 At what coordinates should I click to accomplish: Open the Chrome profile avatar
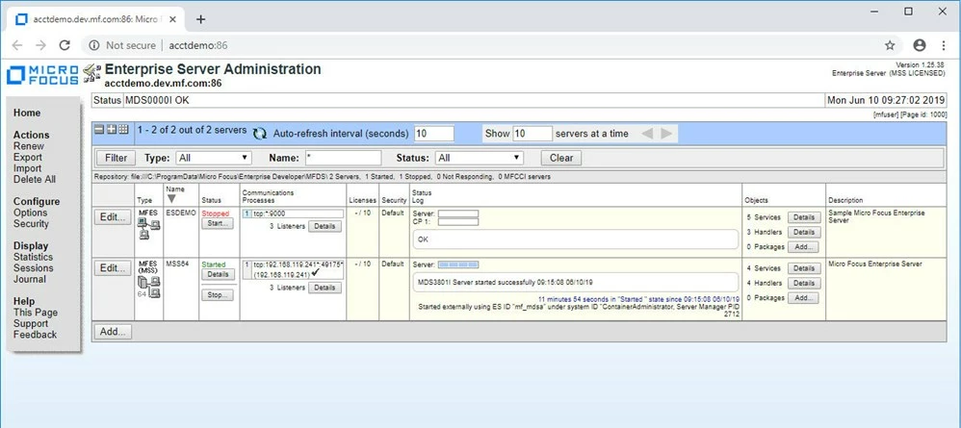coord(920,45)
